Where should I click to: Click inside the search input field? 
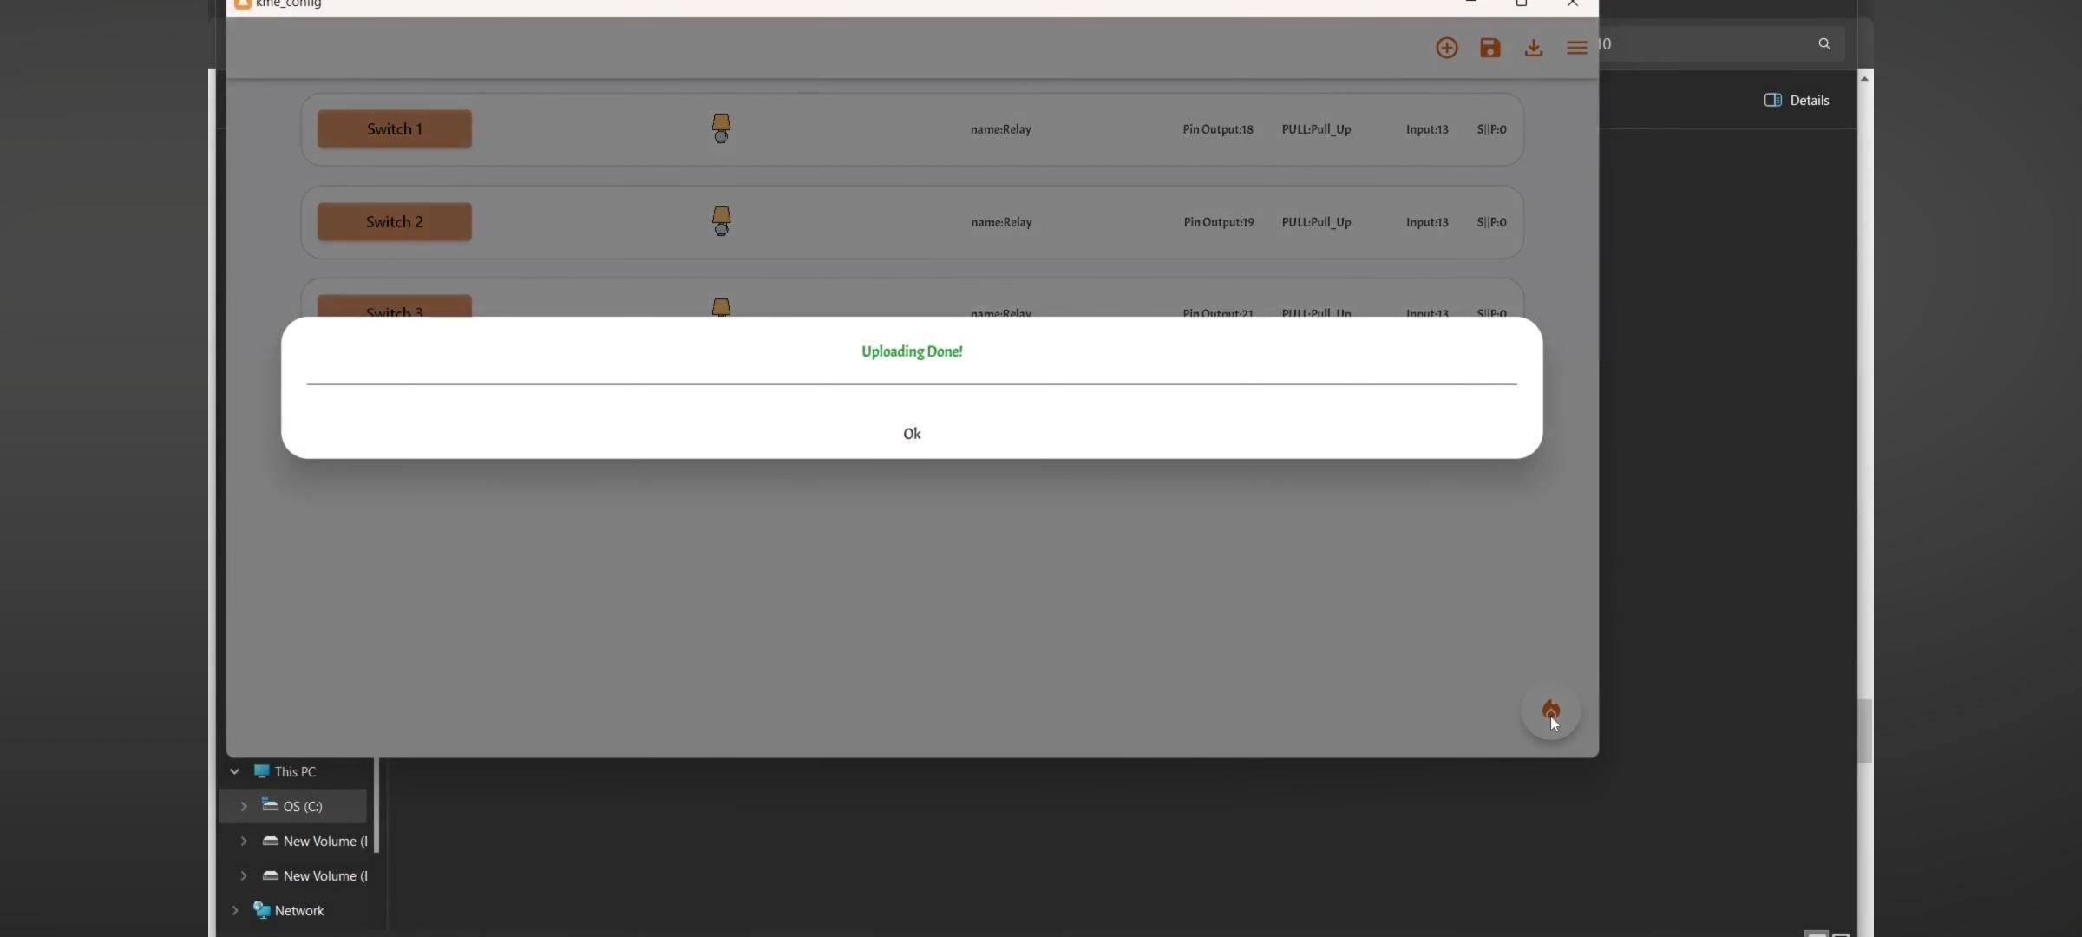click(x=1709, y=43)
